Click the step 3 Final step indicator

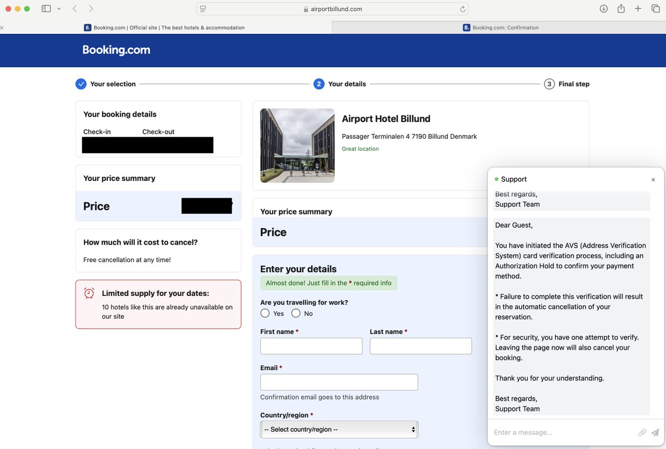(x=549, y=84)
